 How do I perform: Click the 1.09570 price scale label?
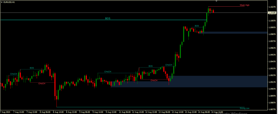click(272, 55)
